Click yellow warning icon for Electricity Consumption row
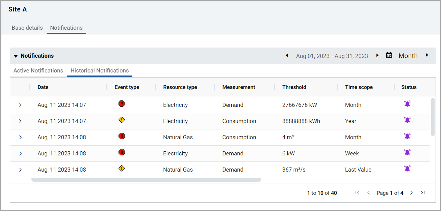Screen dimensions: 441x211 [122, 120]
